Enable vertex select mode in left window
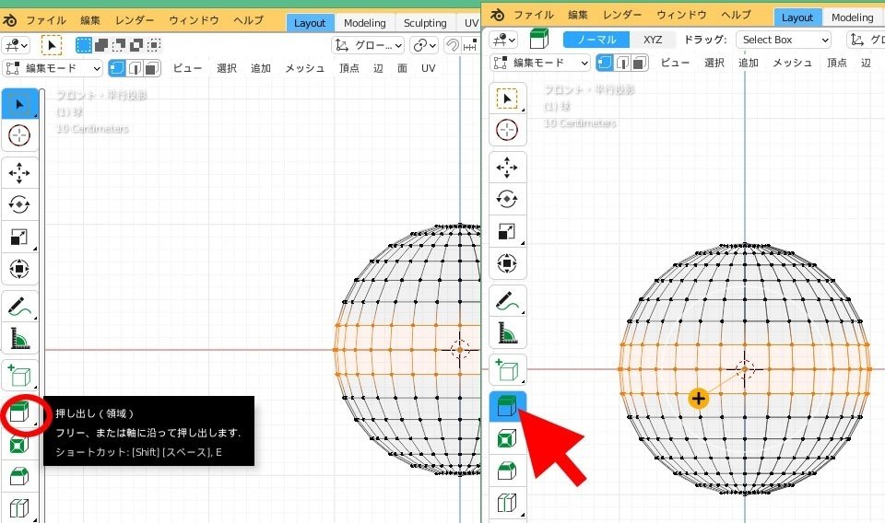 coord(117,68)
